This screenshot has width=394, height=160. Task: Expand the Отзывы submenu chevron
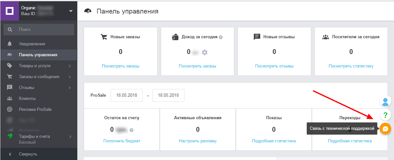click(x=70, y=88)
